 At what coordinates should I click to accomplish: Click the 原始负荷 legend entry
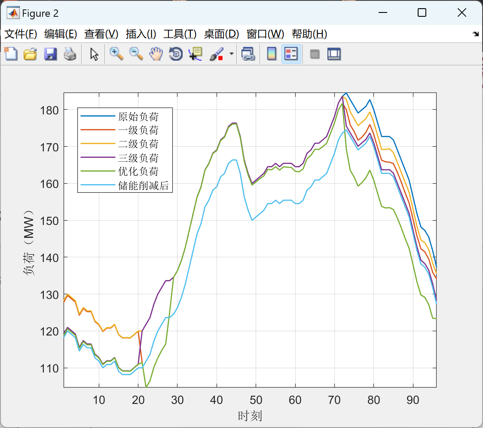pyautogui.click(x=138, y=117)
